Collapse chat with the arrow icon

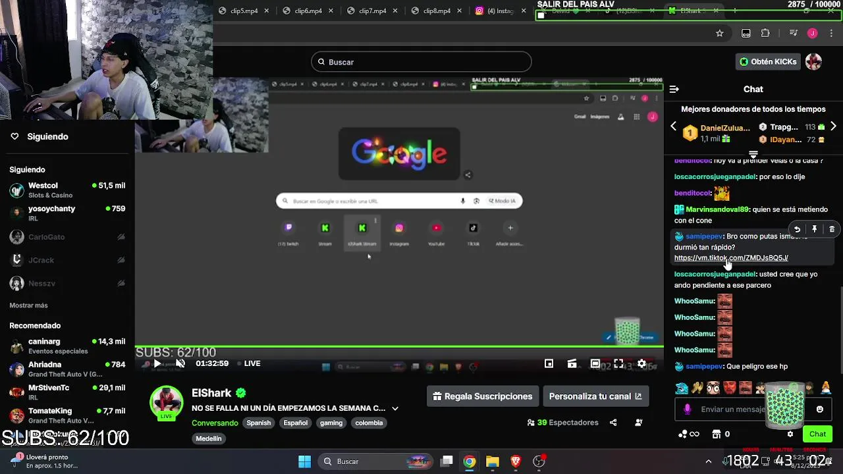point(674,89)
